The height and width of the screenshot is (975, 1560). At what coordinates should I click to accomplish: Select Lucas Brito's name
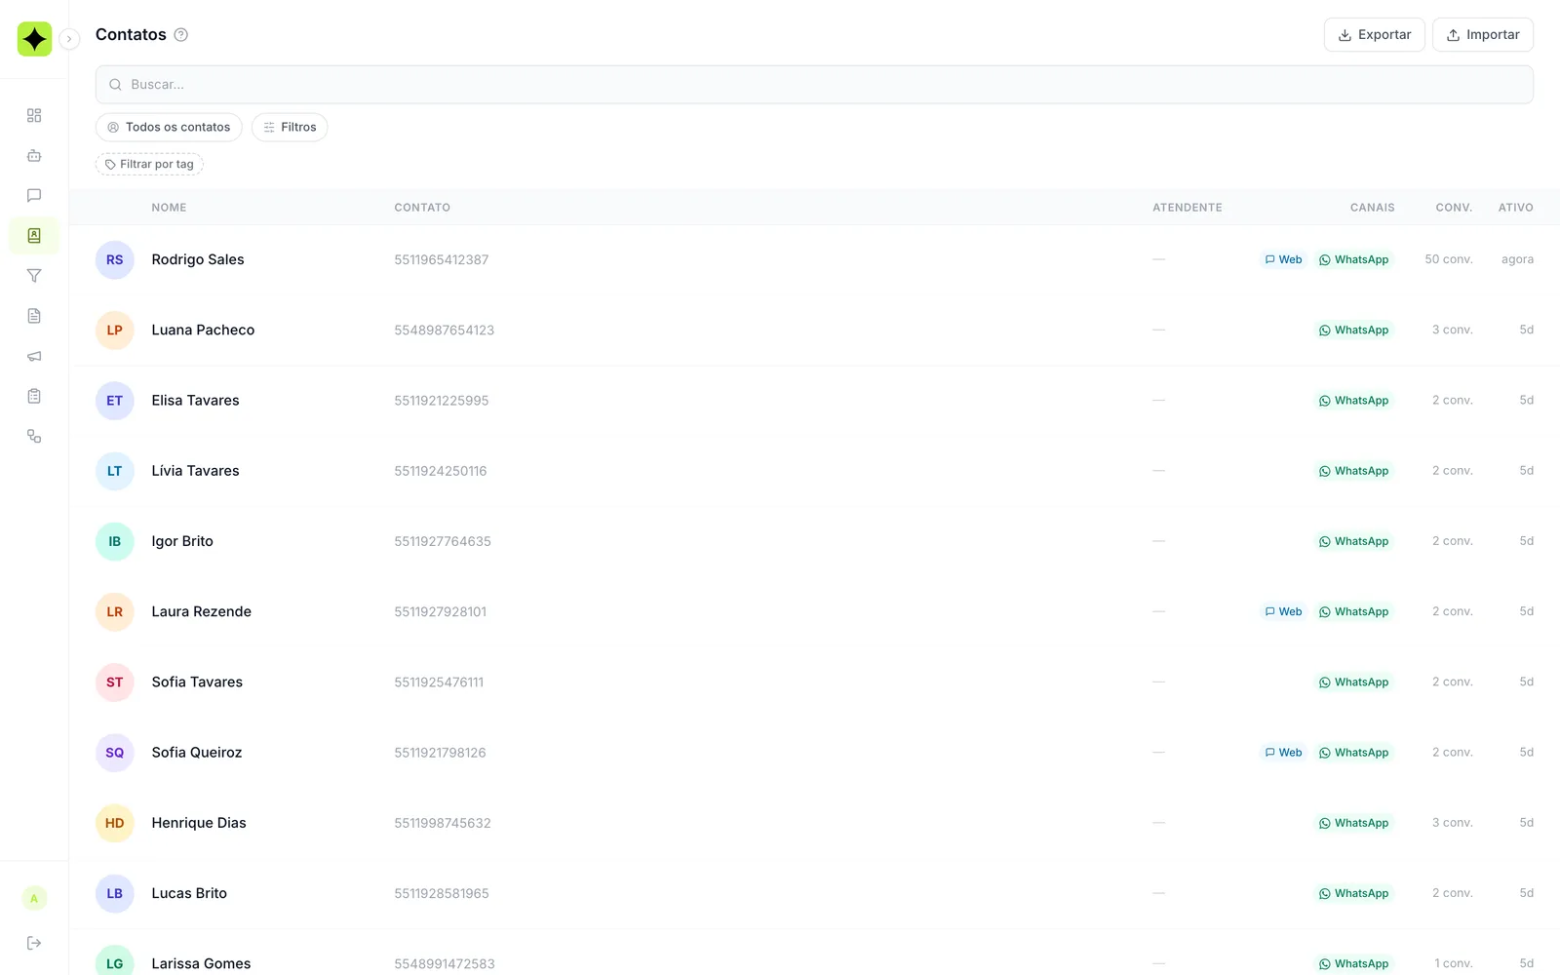point(189,893)
